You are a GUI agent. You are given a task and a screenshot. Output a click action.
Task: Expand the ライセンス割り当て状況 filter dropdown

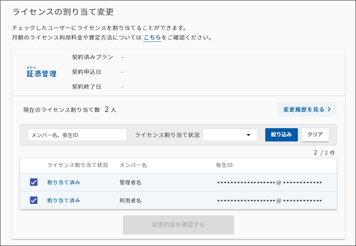(230, 135)
